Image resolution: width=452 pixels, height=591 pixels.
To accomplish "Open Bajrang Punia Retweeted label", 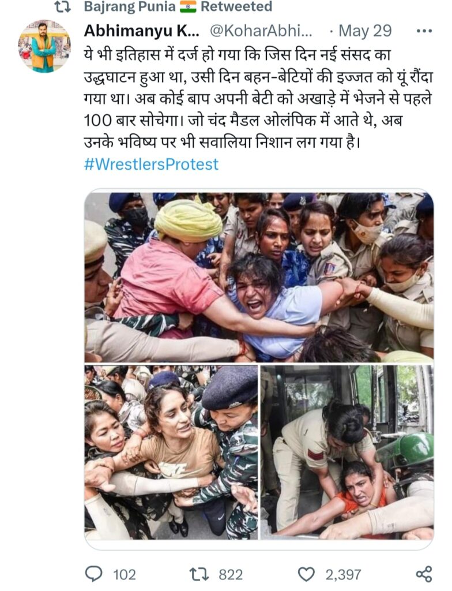I will click(x=178, y=6).
